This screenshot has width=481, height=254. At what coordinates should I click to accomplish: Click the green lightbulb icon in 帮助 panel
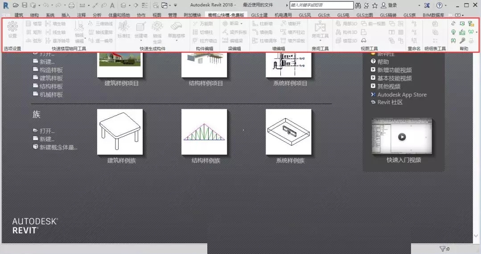453,32
